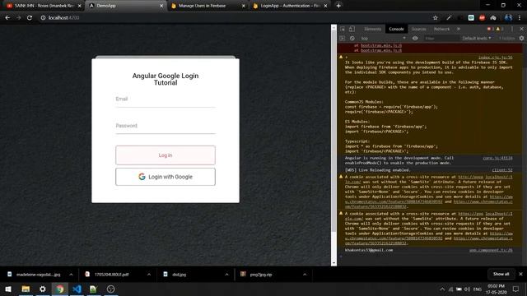Click the console Filter input field
The width and height of the screenshot is (527, 296).
(441, 39)
